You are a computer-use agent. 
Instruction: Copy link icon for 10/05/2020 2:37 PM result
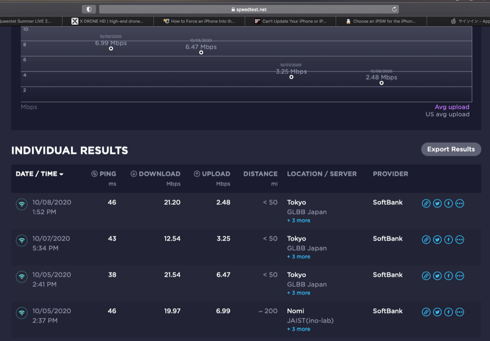click(x=426, y=312)
